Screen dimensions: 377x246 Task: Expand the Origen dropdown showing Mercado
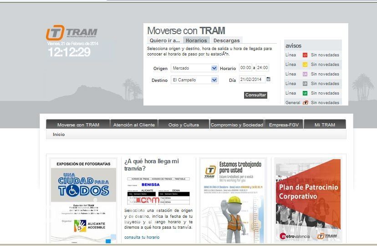pyautogui.click(x=214, y=68)
